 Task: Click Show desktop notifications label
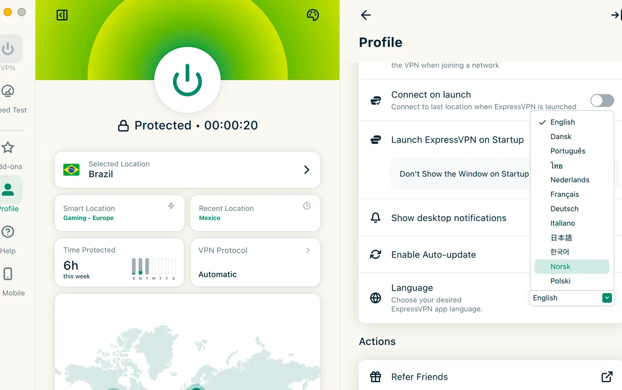449,218
